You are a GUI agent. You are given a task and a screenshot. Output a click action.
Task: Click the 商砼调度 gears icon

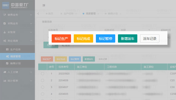5,41
